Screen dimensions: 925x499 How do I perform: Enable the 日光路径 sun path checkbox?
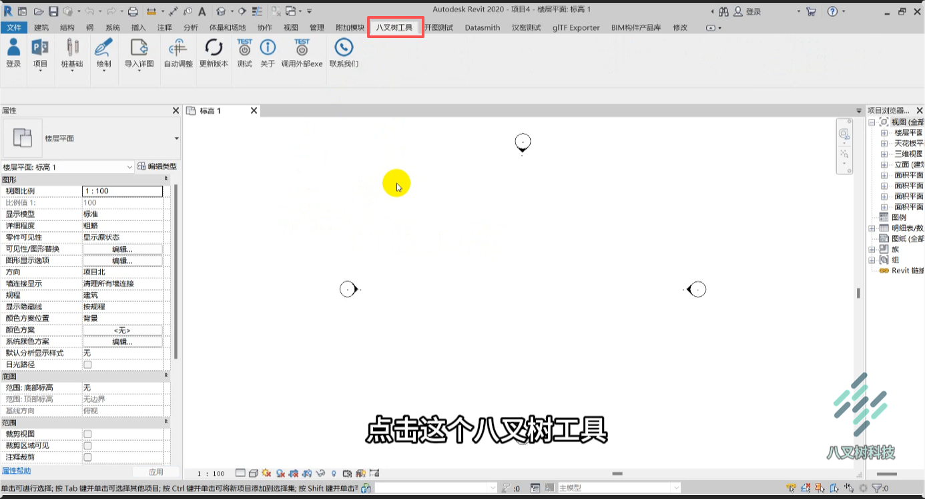click(87, 365)
